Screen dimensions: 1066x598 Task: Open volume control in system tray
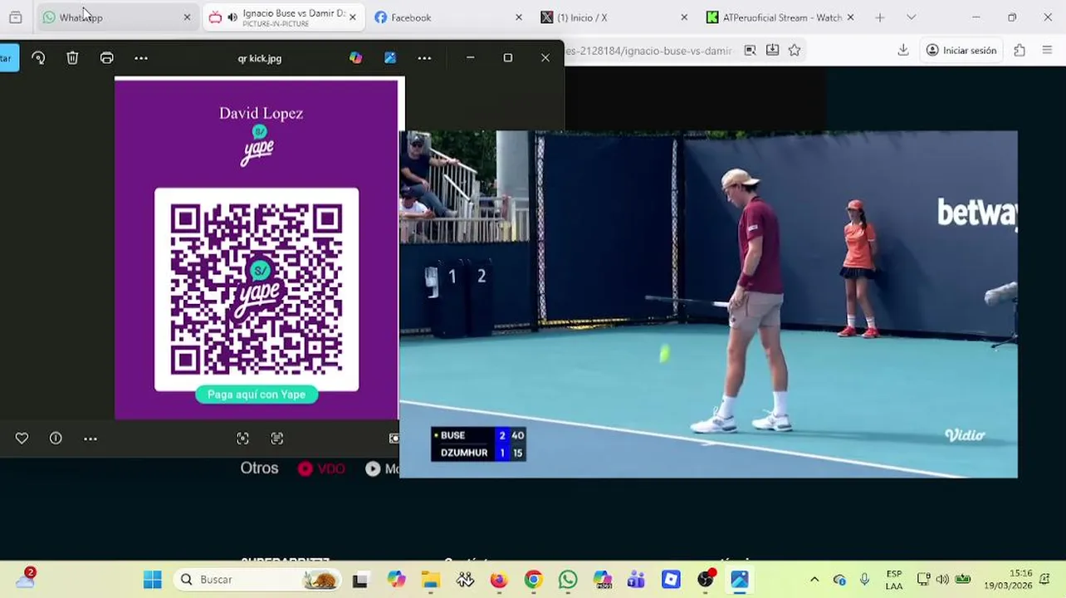coord(942,580)
